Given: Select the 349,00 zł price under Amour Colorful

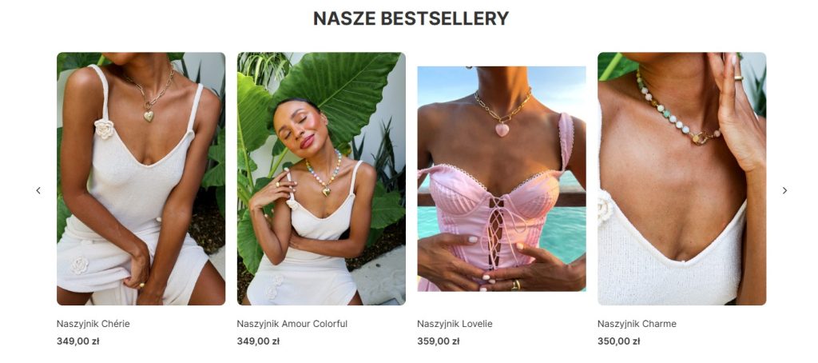Looking at the screenshot, I should coord(258,341).
